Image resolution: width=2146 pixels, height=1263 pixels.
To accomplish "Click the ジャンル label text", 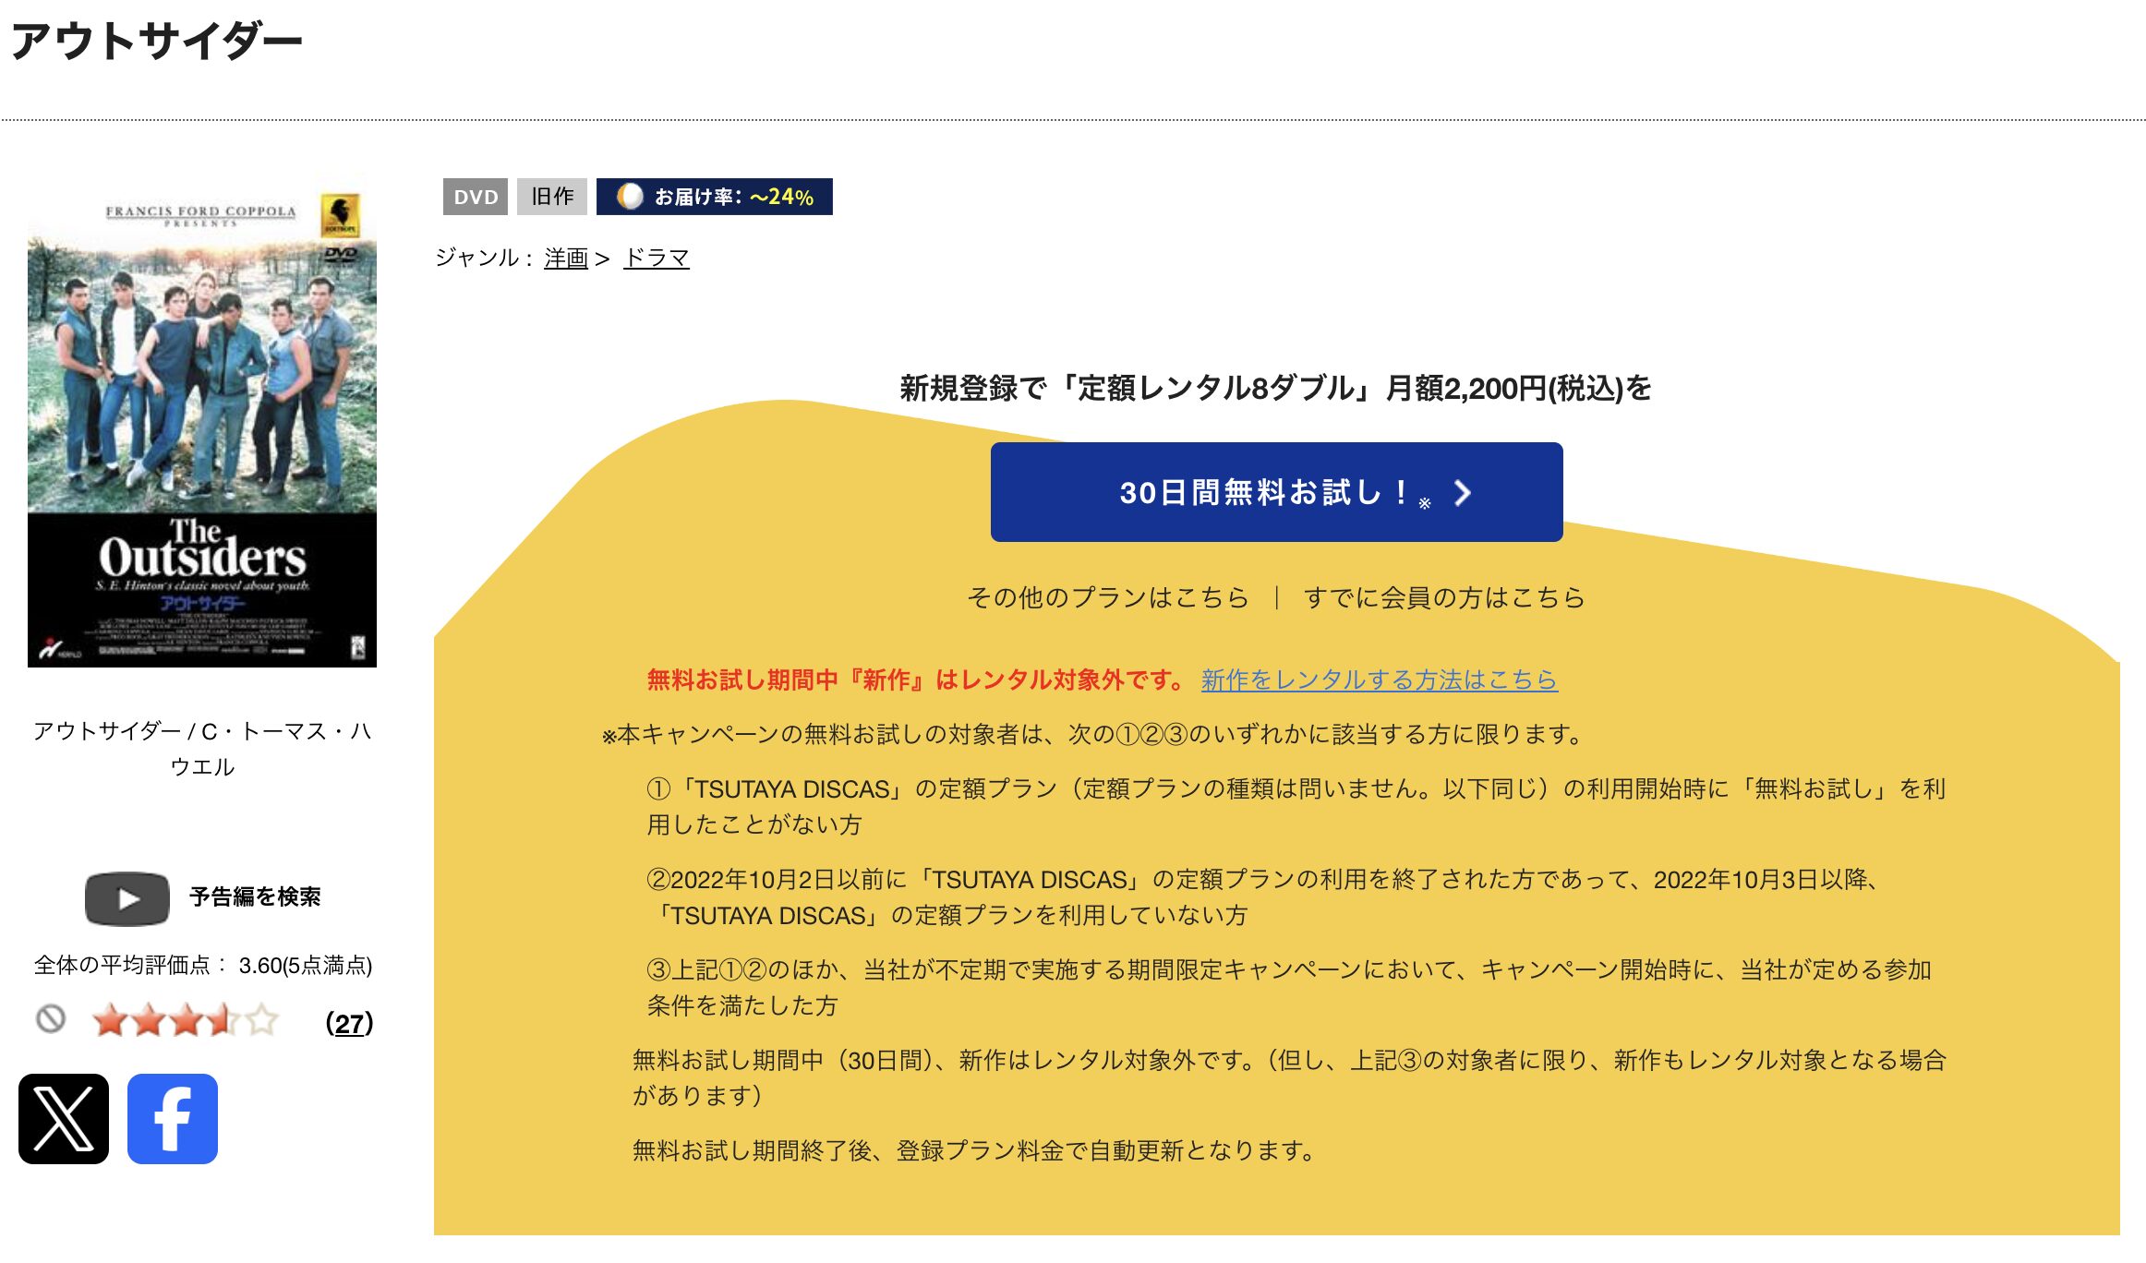I will point(483,258).
